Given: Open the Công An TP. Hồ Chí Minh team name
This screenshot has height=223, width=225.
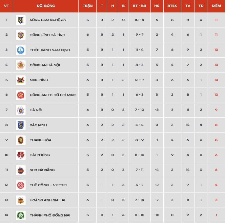Looking at the screenshot, I should 53,95.
